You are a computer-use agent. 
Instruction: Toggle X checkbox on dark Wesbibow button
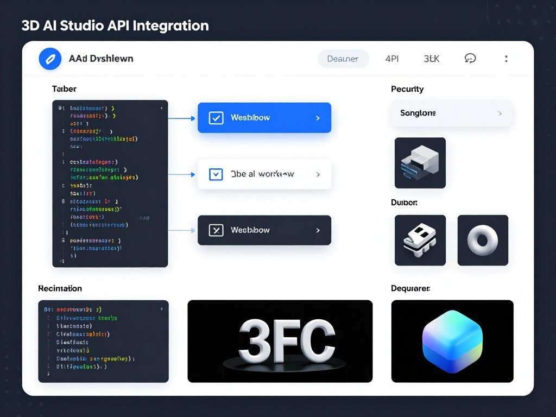(216, 230)
